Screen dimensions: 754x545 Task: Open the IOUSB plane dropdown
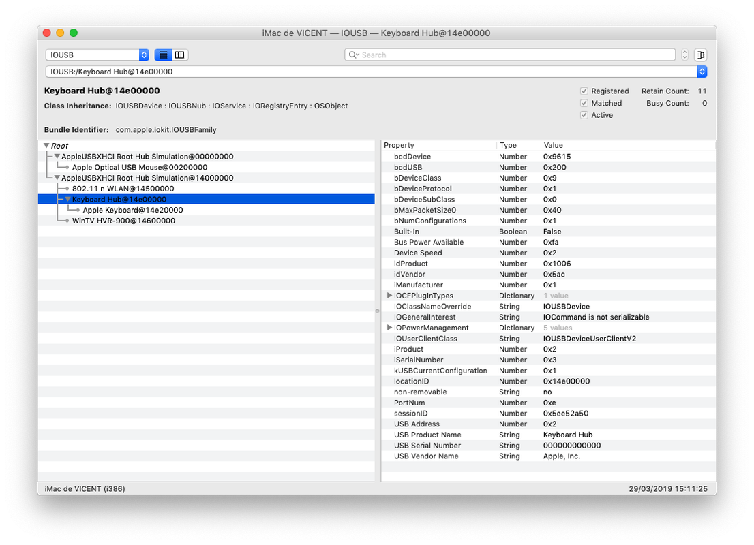pos(97,54)
